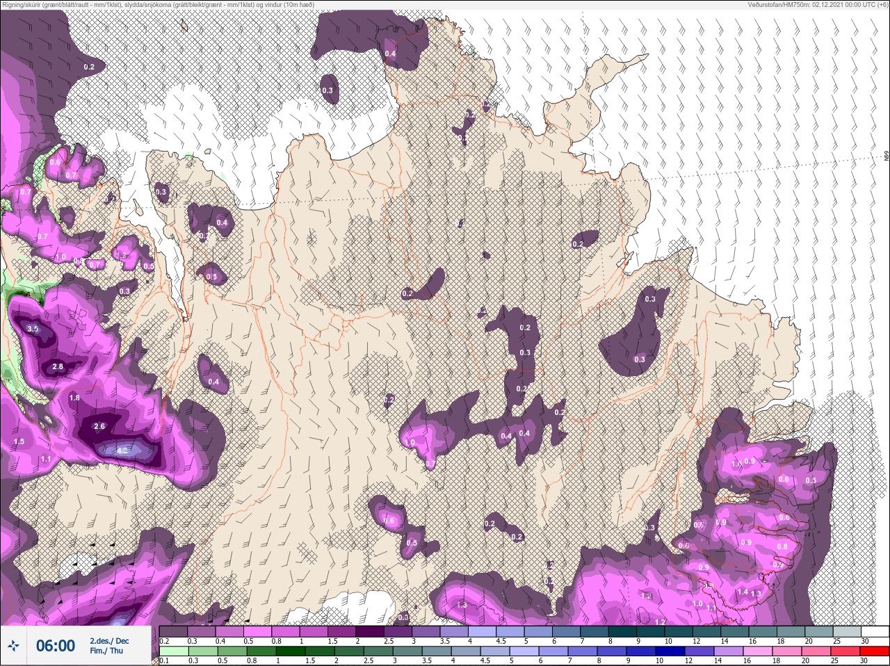Click the '2.des./ Dec' date text
This screenshot has height=666, width=890.
click(109, 641)
